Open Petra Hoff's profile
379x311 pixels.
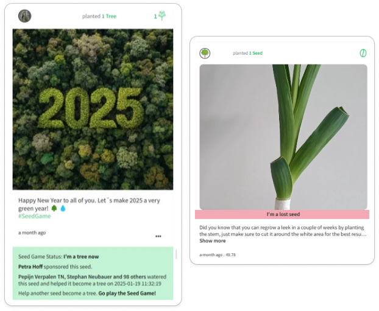(30, 267)
